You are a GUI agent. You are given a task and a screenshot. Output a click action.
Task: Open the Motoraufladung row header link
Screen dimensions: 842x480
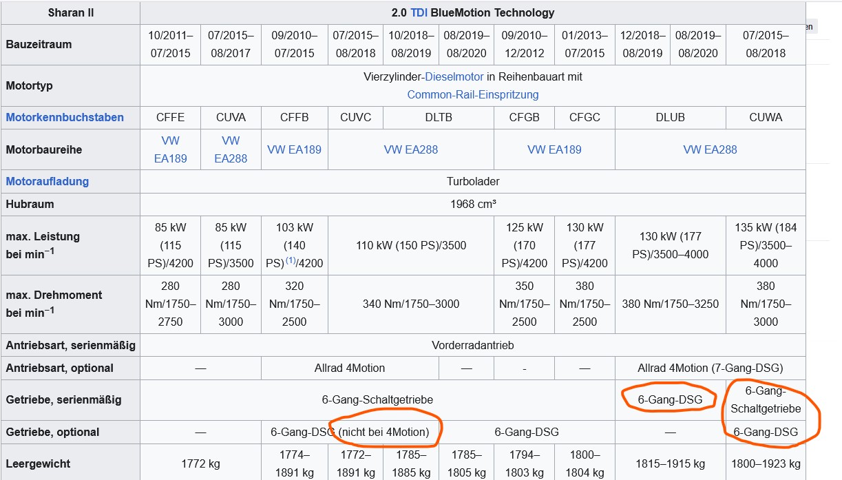pos(48,181)
